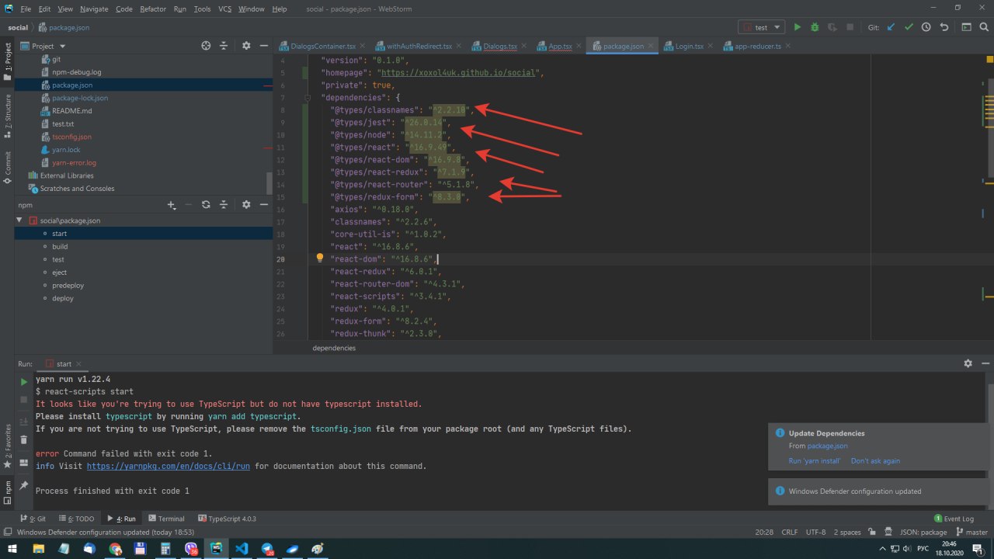Switch to the Login.tsx editor tab

pyautogui.click(x=690, y=47)
